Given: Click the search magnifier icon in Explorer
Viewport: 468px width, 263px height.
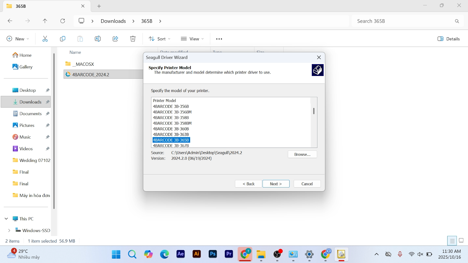Looking at the screenshot, I should coord(457,21).
